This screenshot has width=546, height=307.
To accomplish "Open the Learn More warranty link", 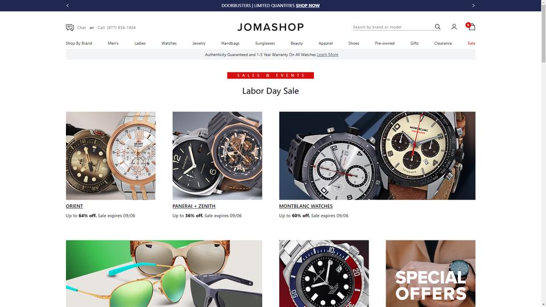I will pos(328,55).
